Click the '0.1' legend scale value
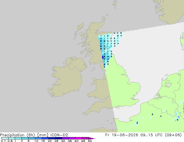Image resolution: width=184 pixels, height=142 pixels. click(3, 141)
